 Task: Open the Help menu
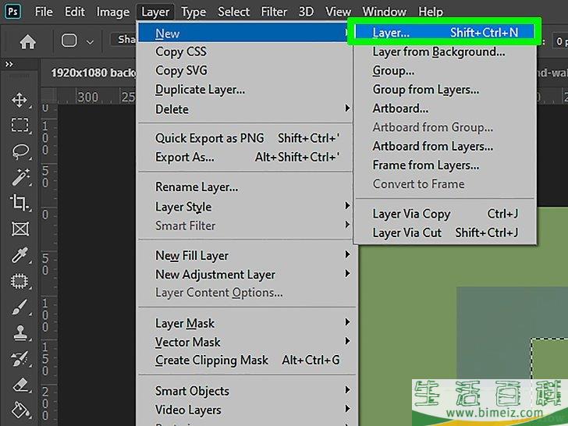pos(431,12)
